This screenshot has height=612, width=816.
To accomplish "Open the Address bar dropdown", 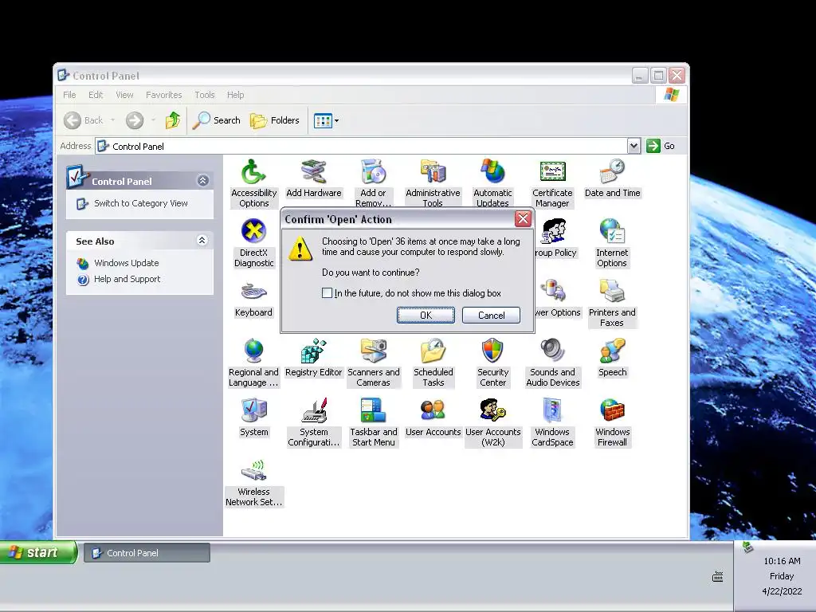I will (634, 147).
